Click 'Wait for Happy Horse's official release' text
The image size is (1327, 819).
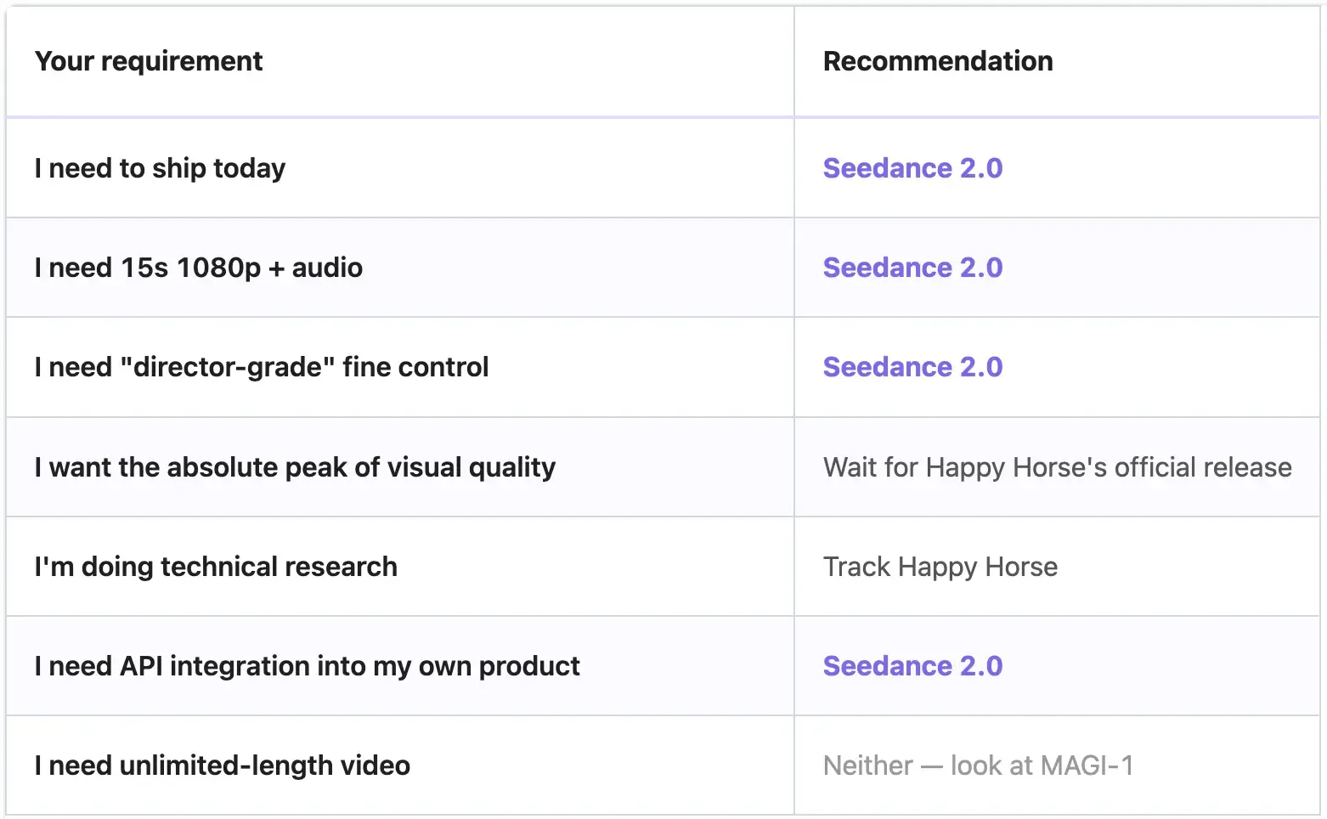point(1057,467)
